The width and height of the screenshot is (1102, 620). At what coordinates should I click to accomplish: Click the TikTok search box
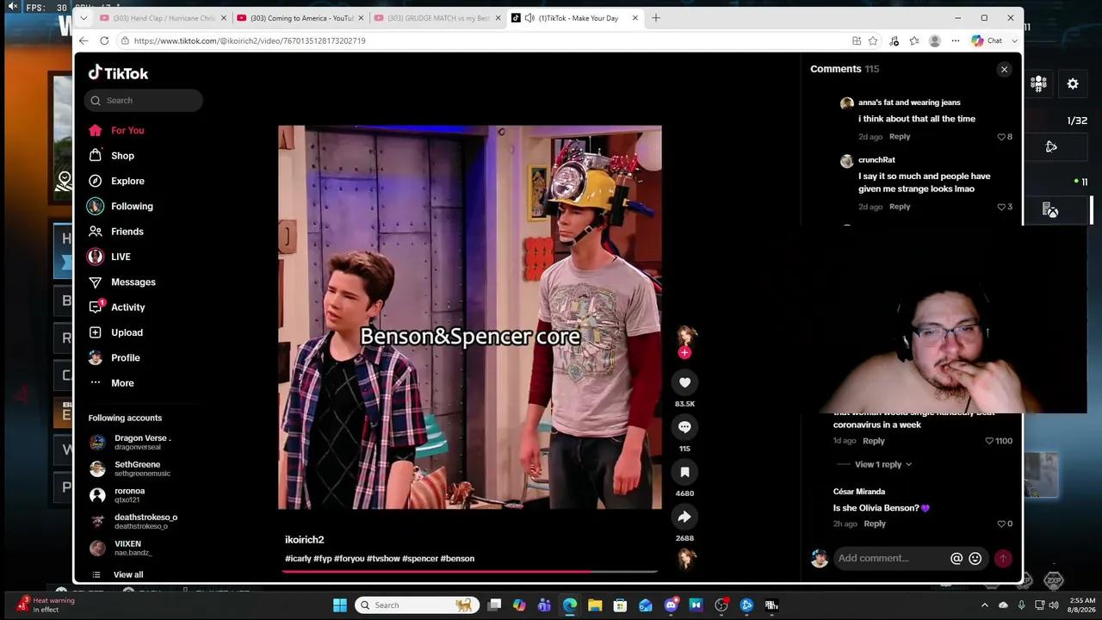(x=144, y=101)
